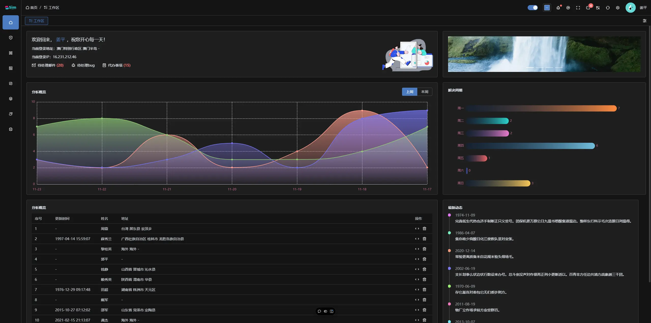Open the stacked-layers icon in sidebar
This screenshot has width=651, height=323.
[11, 99]
